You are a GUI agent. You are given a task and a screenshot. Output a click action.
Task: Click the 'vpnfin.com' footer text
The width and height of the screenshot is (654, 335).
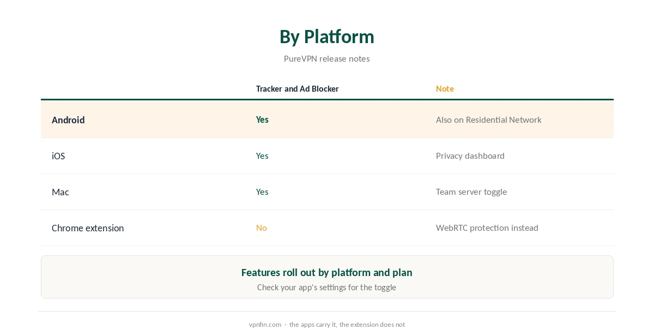[x=265, y=324]
